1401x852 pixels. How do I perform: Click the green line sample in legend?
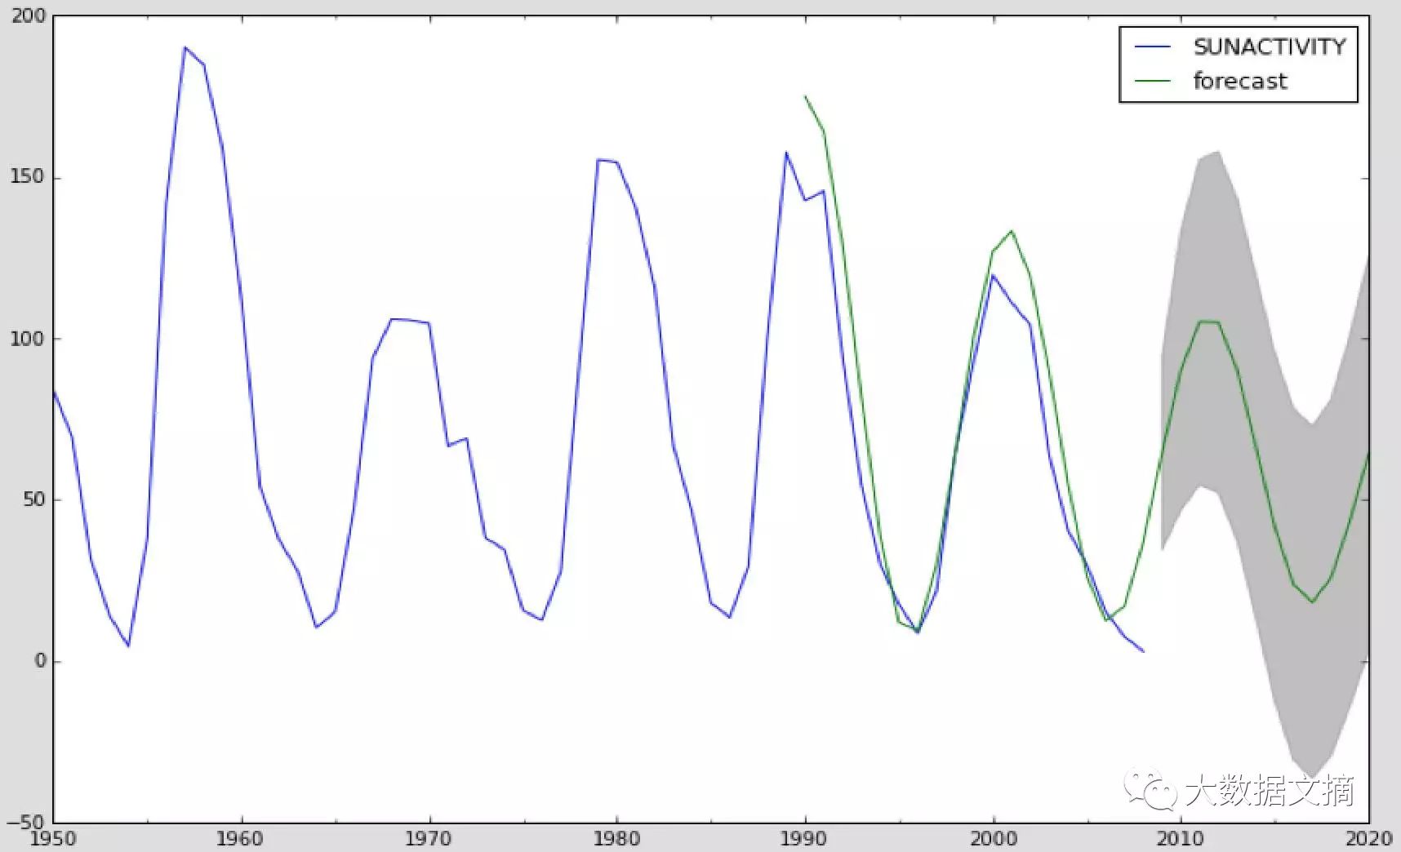(1153, 81)
